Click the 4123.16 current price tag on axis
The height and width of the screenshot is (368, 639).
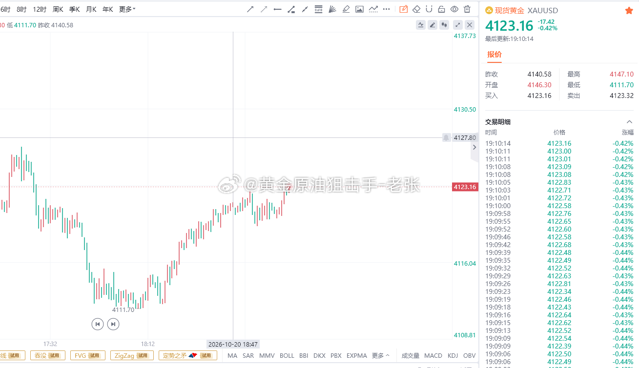point(465,187)
